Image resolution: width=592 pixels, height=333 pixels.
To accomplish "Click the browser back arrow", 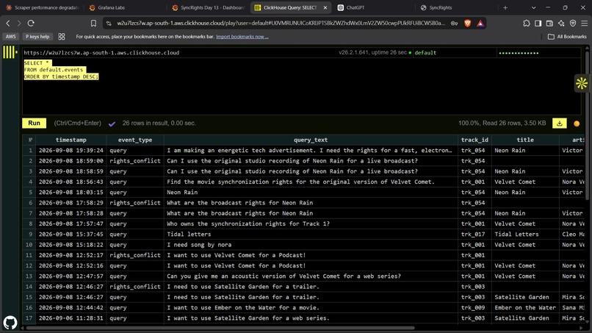I will click(8, 23).
